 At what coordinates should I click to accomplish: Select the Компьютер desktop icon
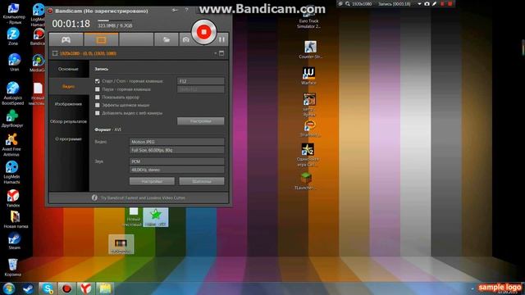coord(13,13)
